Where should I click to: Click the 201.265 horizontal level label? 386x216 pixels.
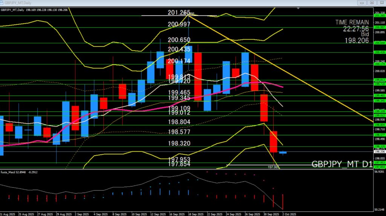click(179, 13)
